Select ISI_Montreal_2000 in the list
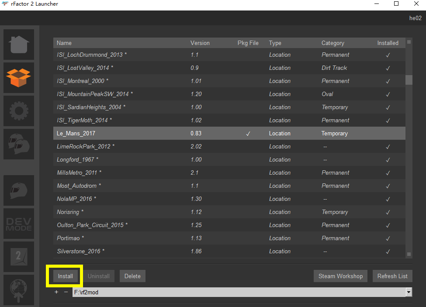 pos(229,81)
